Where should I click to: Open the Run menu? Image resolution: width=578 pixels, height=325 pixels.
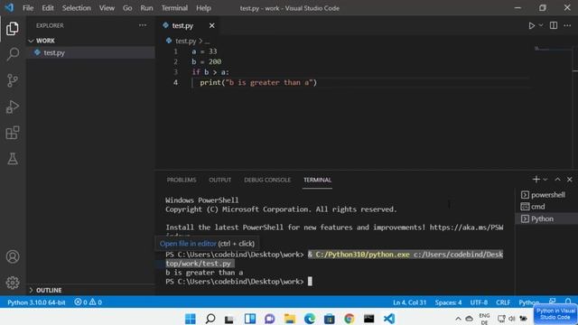[146, 8]
